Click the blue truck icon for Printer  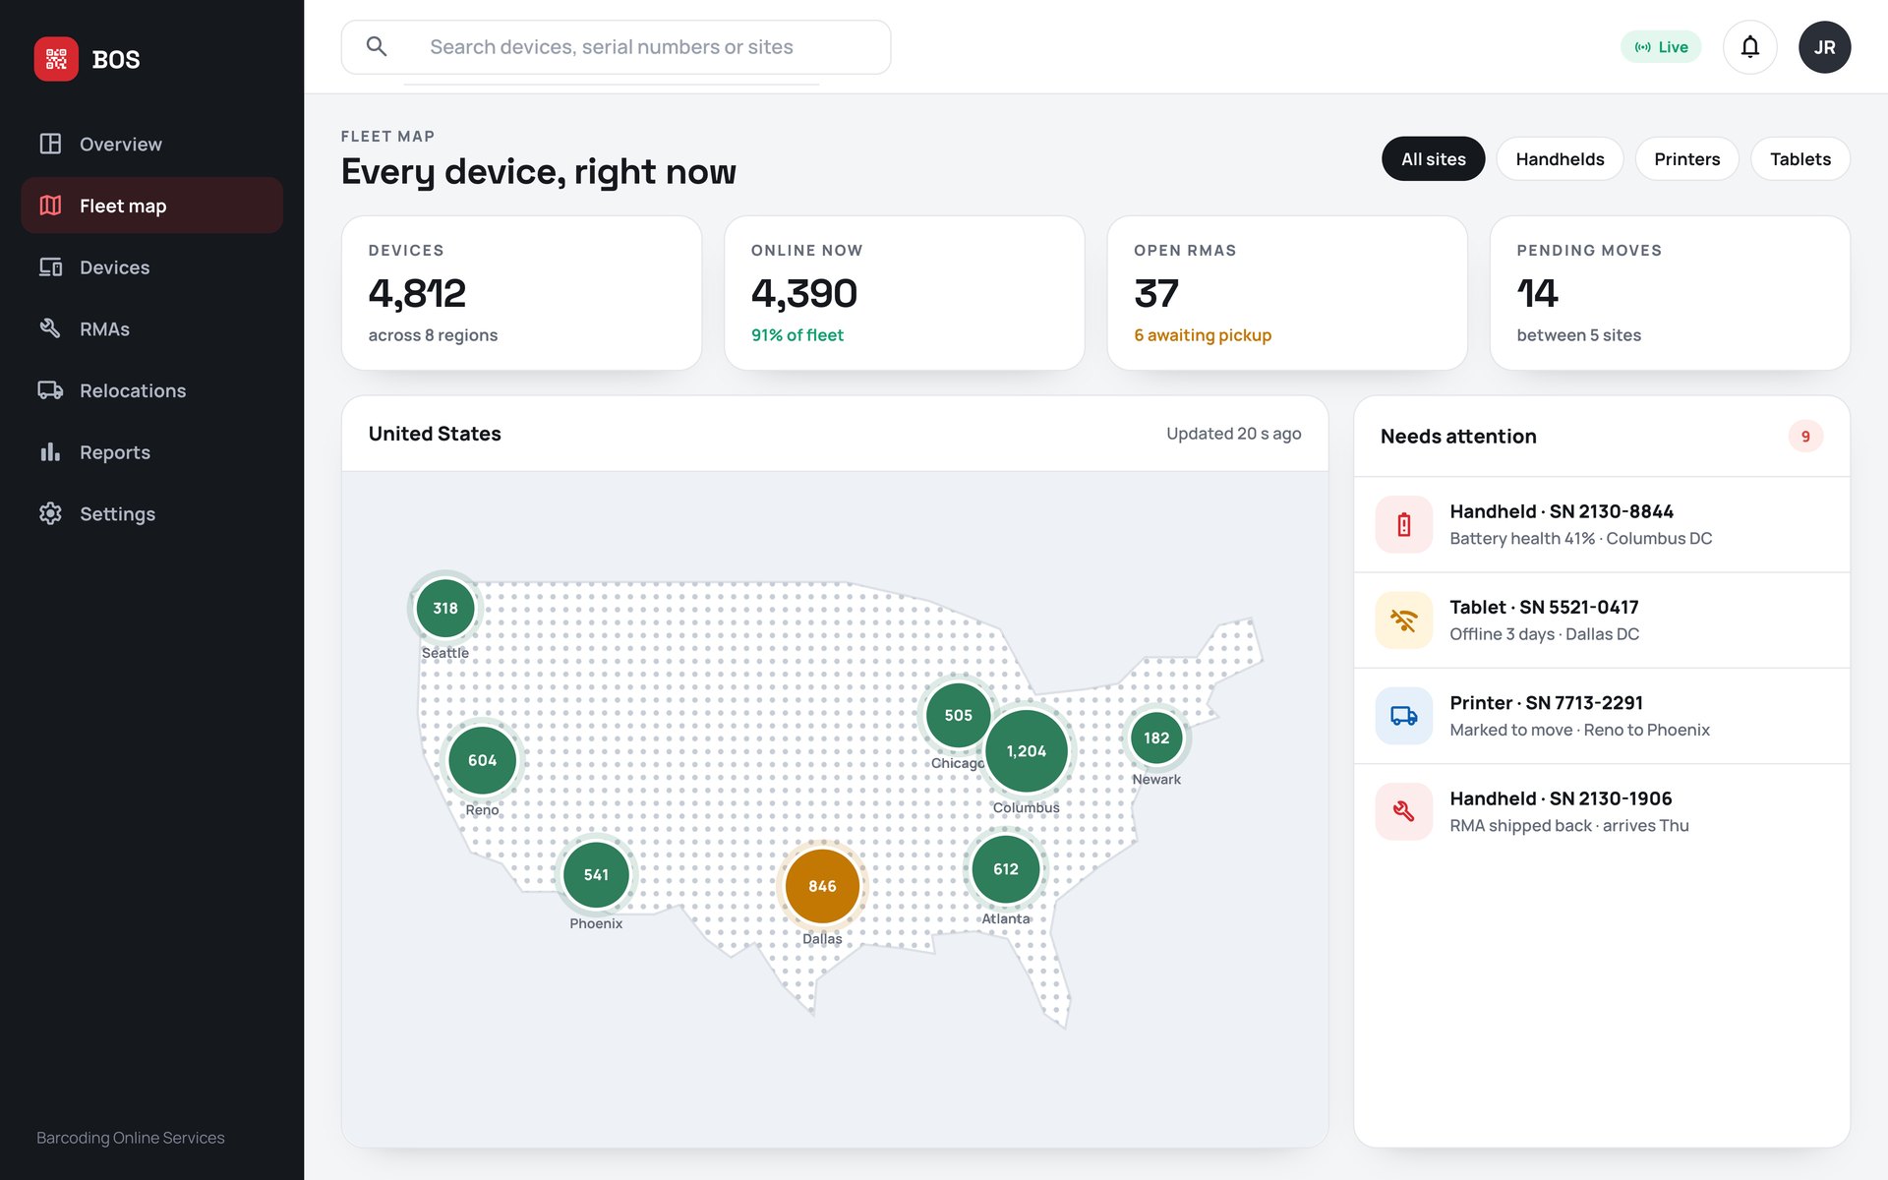pyautogui.click(x=1403, y=716)
